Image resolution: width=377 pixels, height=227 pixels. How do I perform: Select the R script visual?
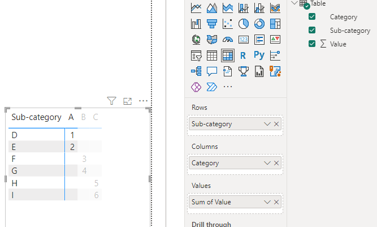click(x=243, y=55)
